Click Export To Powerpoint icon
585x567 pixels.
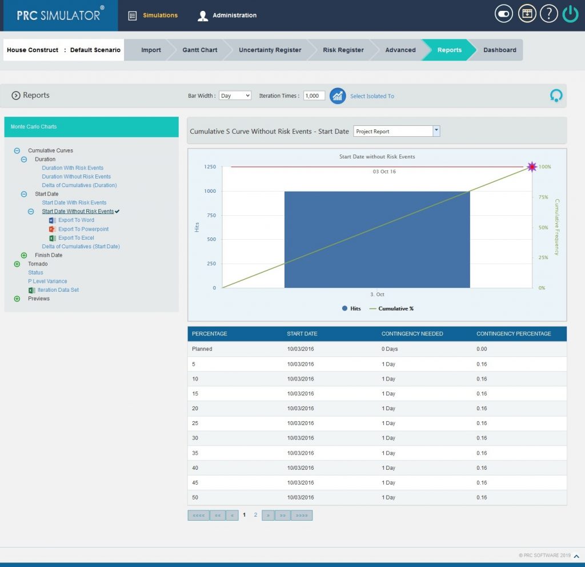[x=53, y=229]
